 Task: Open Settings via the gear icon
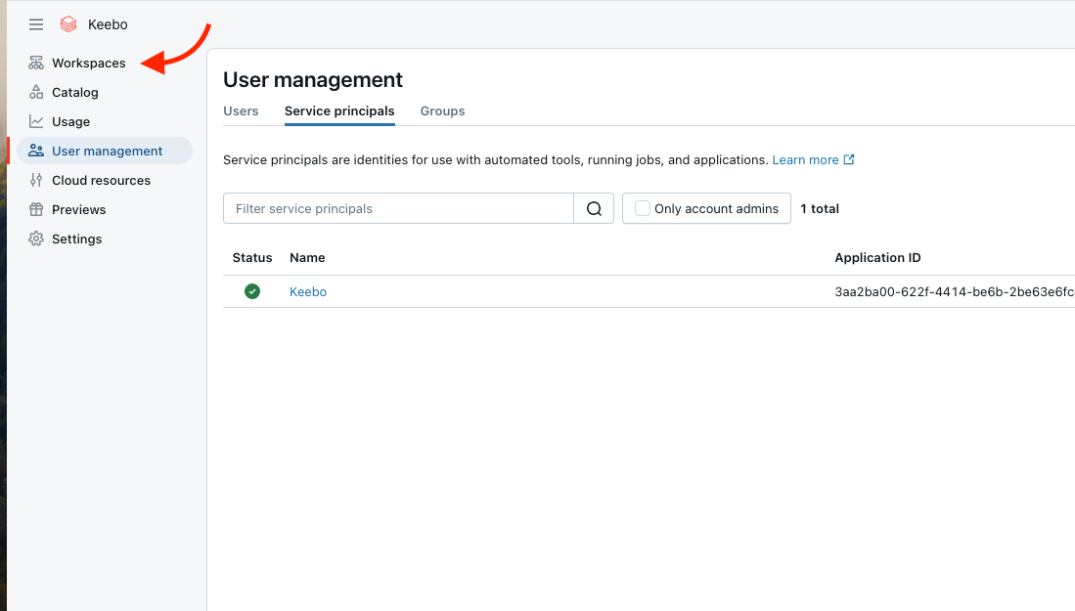pos(36,239)
